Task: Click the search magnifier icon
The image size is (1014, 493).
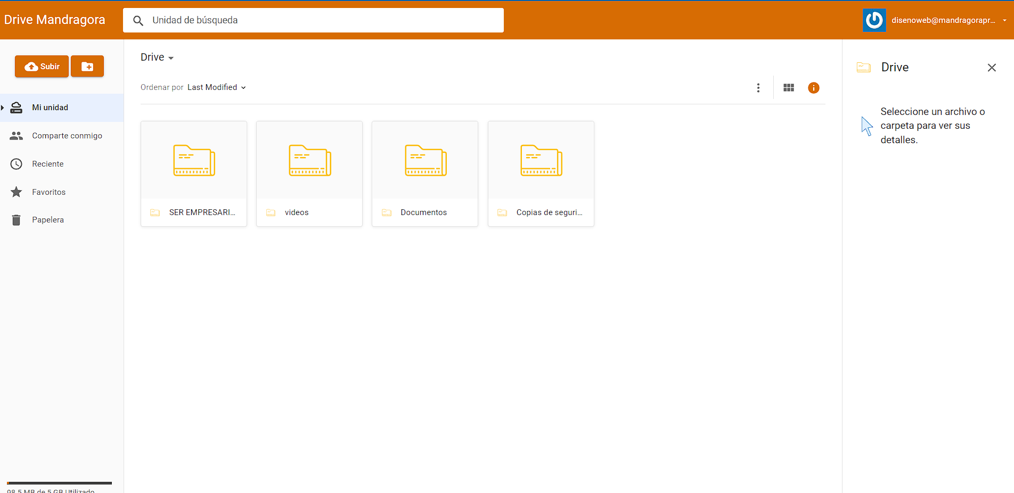Action: (138, 20)
